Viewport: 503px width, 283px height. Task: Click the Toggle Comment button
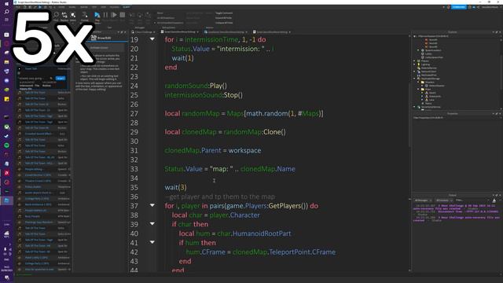(224, 13)
